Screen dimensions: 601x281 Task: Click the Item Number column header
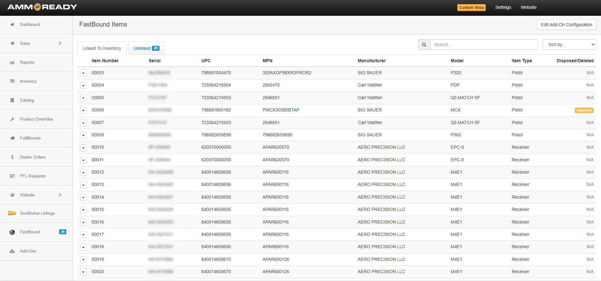(105, 61)
